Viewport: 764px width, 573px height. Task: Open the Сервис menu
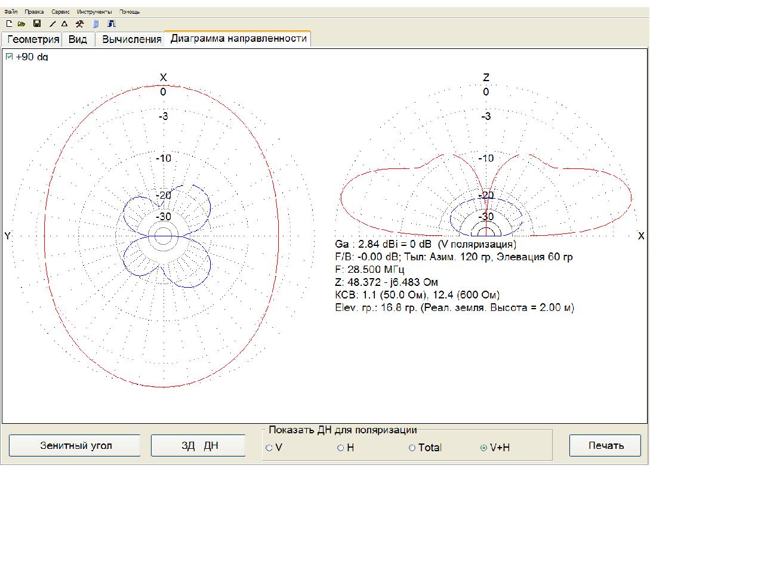60,12
